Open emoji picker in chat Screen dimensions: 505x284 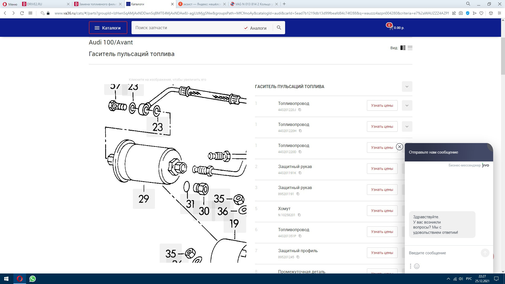pyautogui.click(x=417, y=266)
